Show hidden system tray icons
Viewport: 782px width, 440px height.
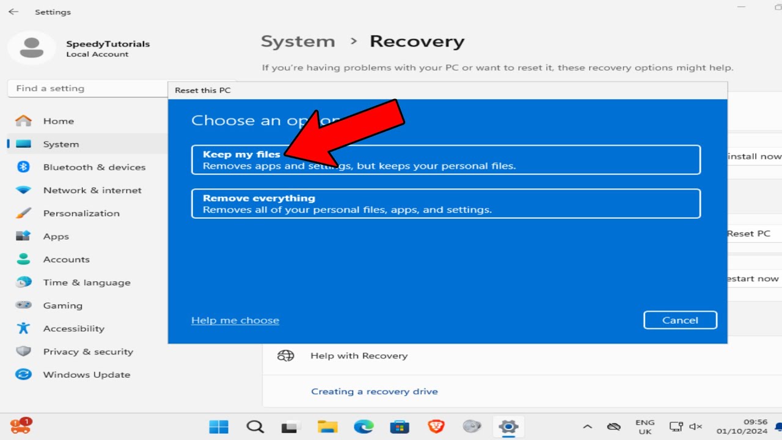[588, 427]
